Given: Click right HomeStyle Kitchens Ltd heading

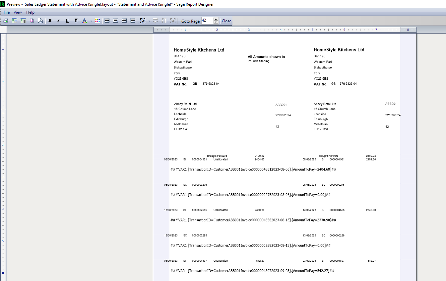Looking at the screenshot, I should click(339, 50).
